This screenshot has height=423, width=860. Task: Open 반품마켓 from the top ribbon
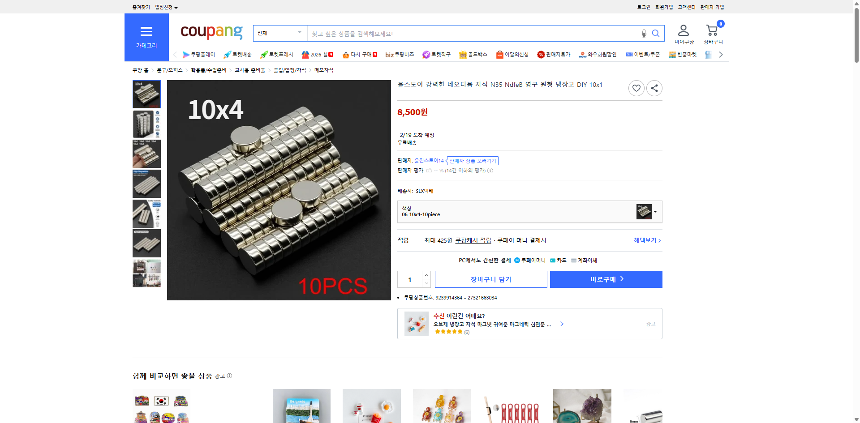tap(683, 54)
